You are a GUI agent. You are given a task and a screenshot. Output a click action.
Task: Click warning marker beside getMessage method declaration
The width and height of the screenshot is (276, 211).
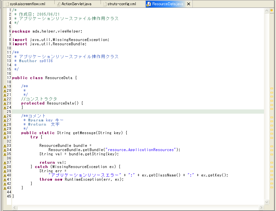click(x=5, y=133)
